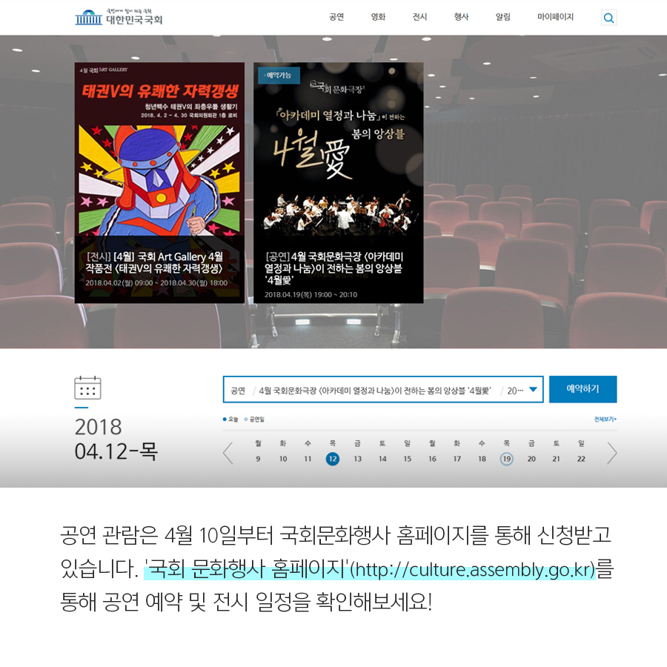Click the 예약하기 button
Screen dimensions: 667x667
pos(583,389)
